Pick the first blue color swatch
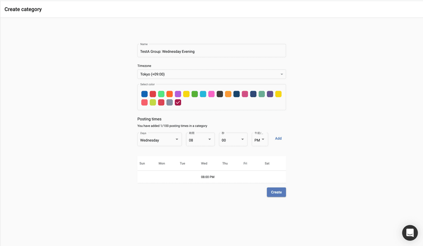The height and width of the screenshot is (246, 423). (145, 94)
